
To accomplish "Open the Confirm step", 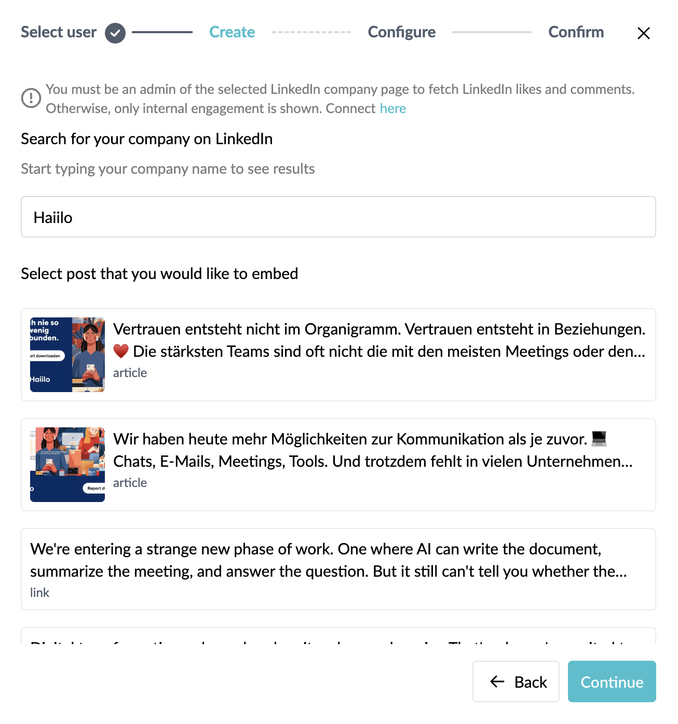I will coord(576,32).
